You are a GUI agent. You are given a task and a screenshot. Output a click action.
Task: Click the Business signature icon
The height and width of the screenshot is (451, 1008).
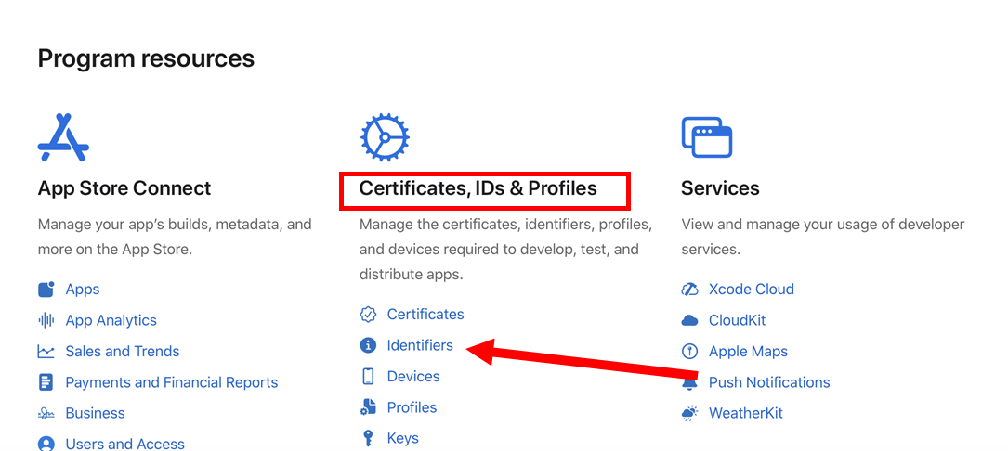tap(46, 413)
